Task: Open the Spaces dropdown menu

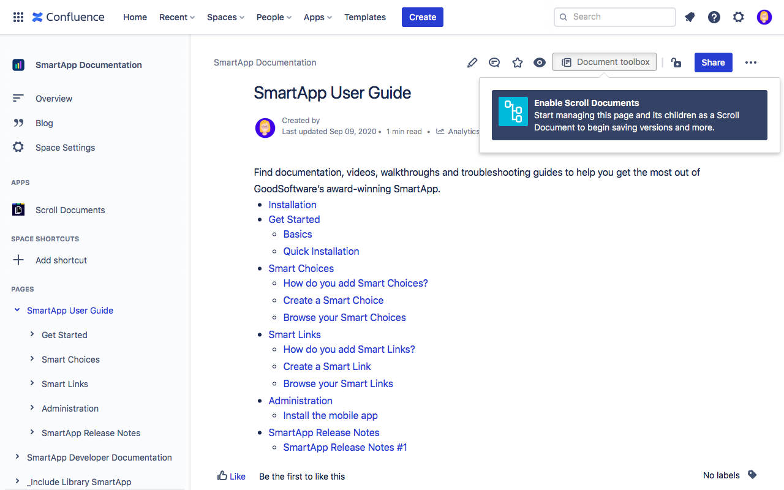Action: coord(225,17)
